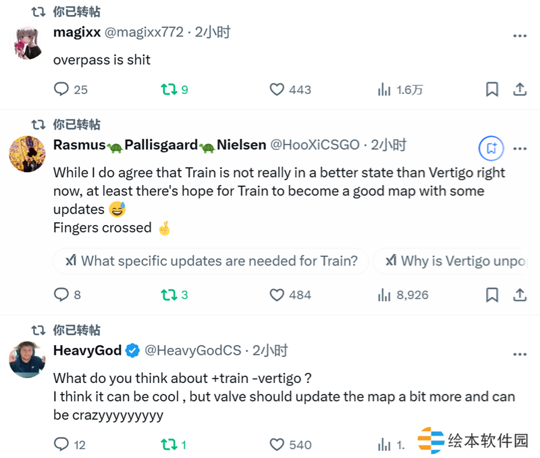Open more options for HeavyGod's tweet
Viewport: 540px width, 458px height.
[520, 354]
